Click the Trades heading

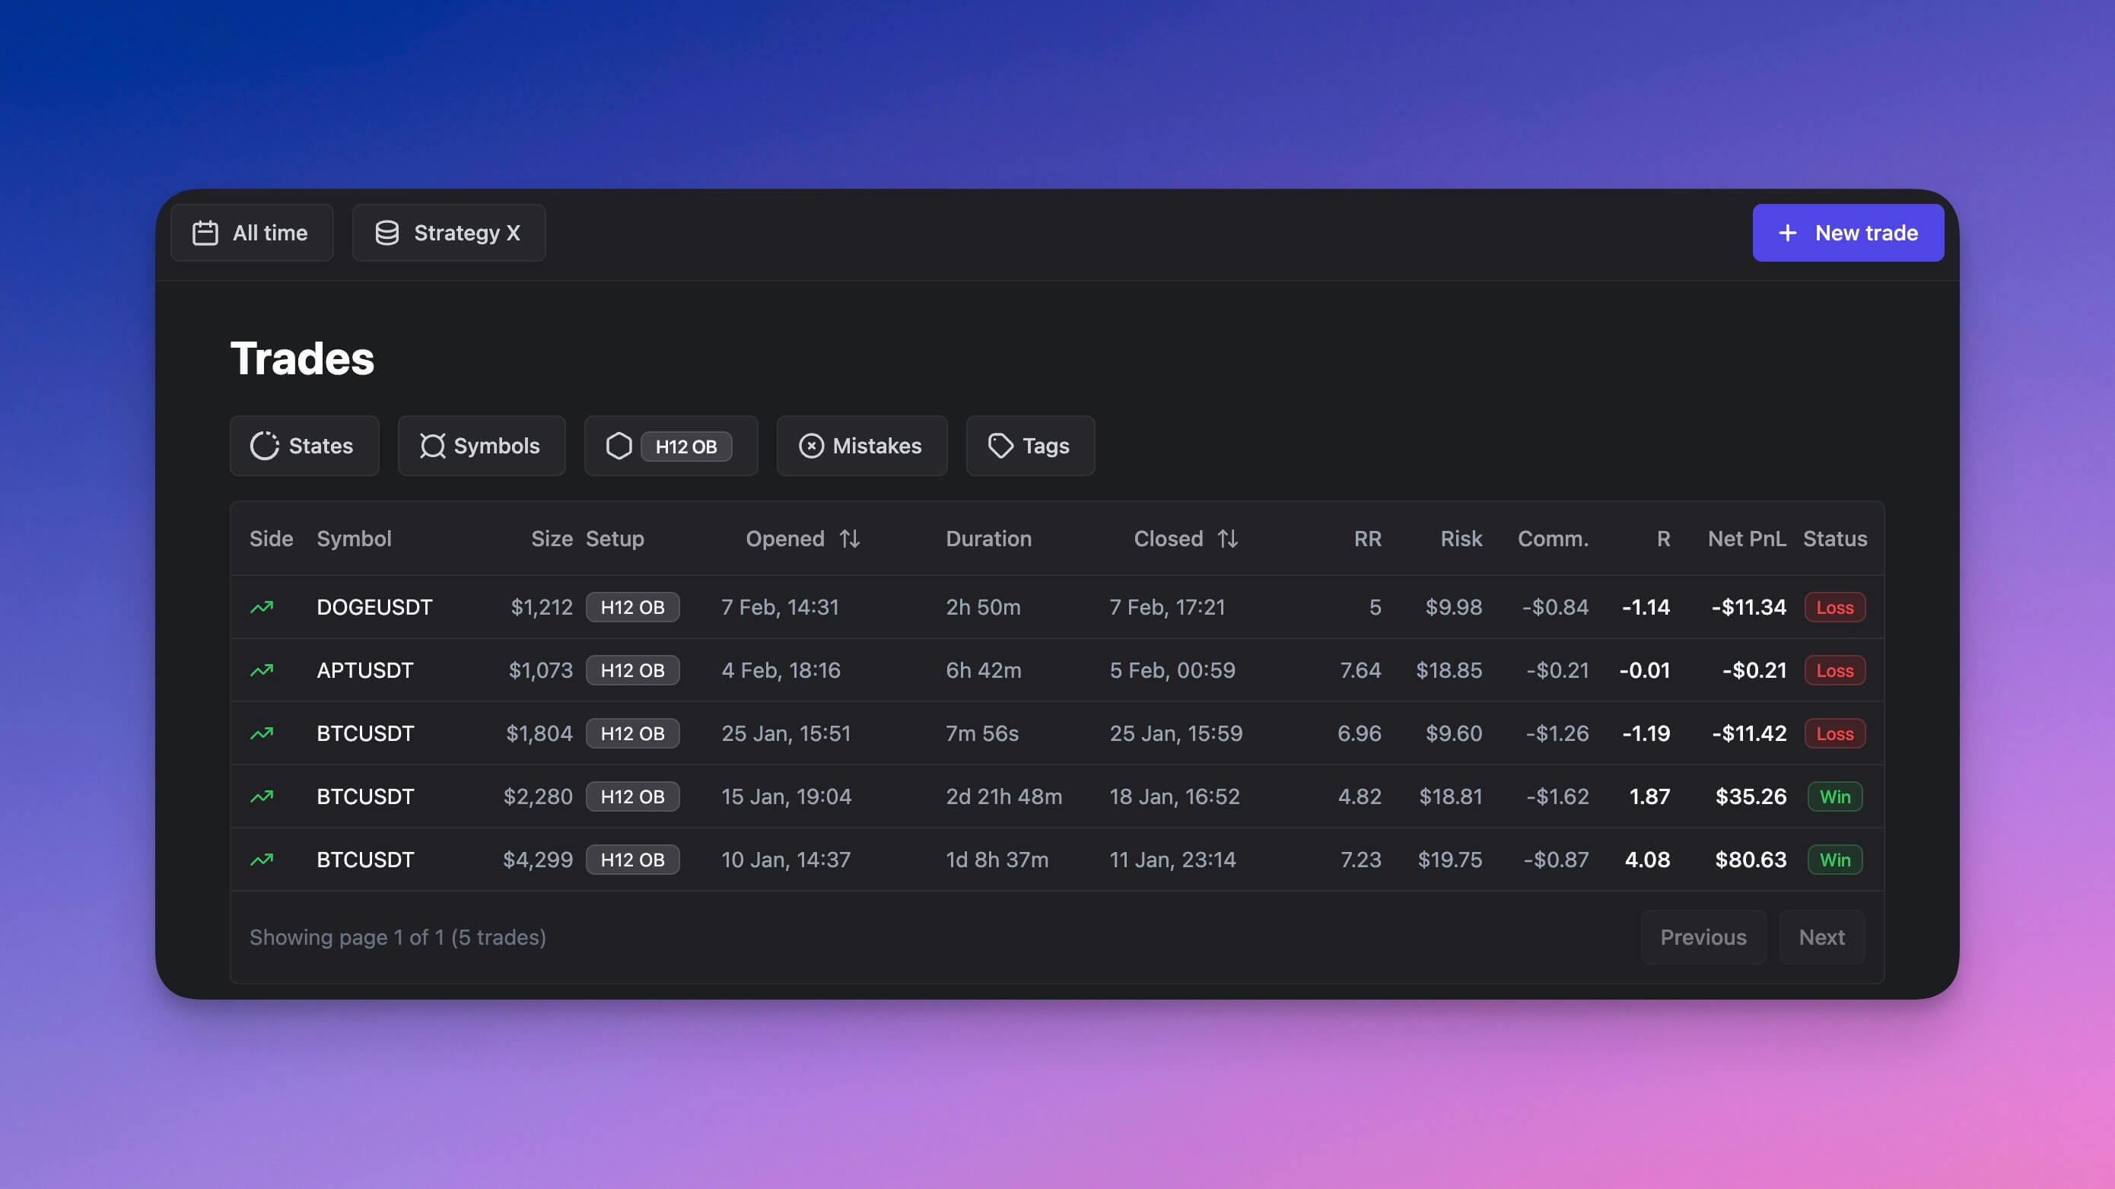[x=302, y=359]
